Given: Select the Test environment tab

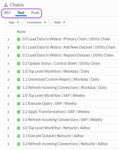Looking at the screenshot, I should pyautogui.click(x=21, y=13).
